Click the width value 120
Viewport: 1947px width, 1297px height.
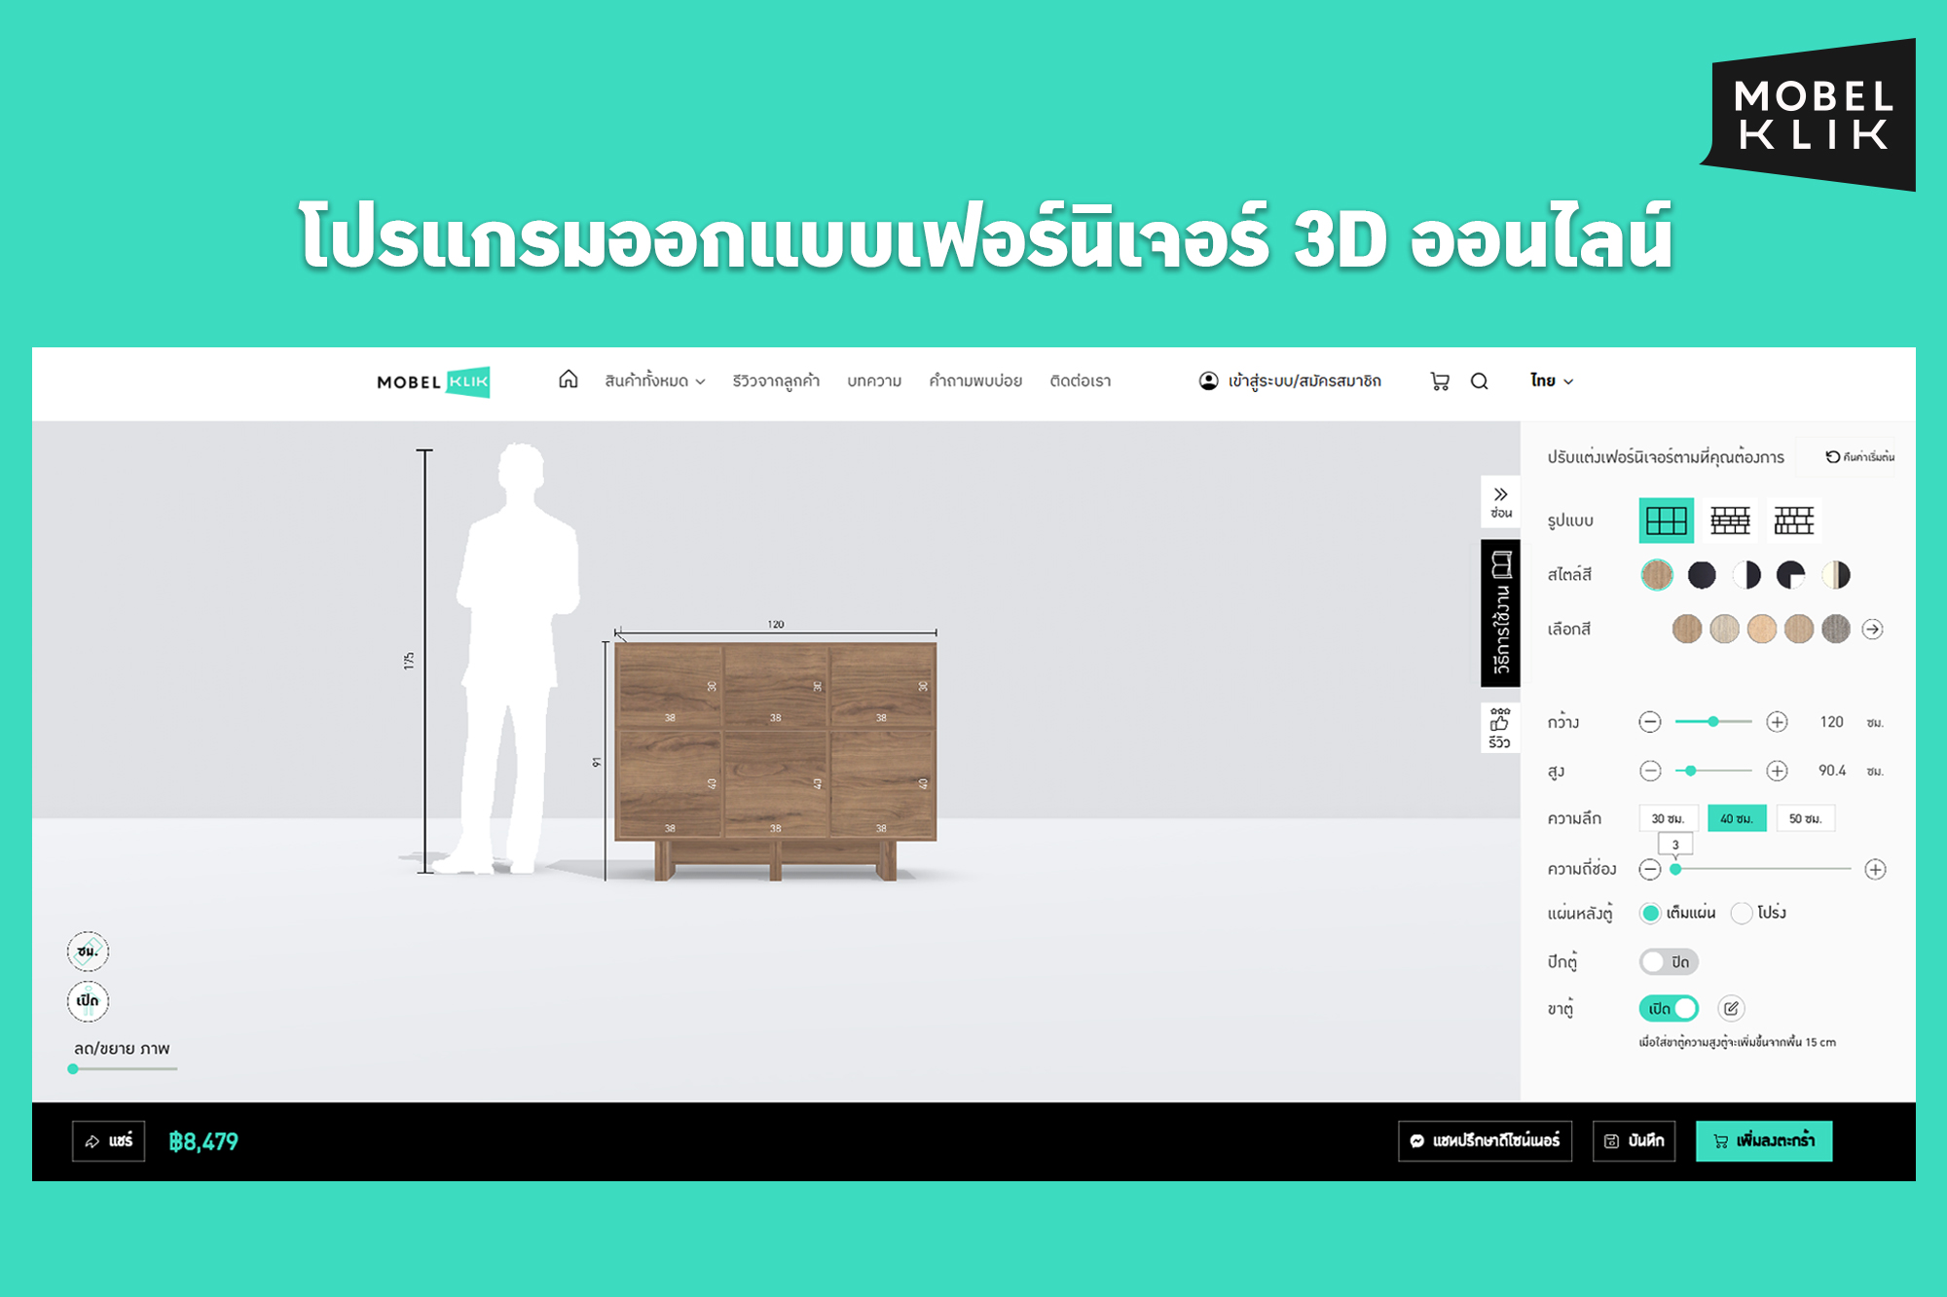point(1831,722)
